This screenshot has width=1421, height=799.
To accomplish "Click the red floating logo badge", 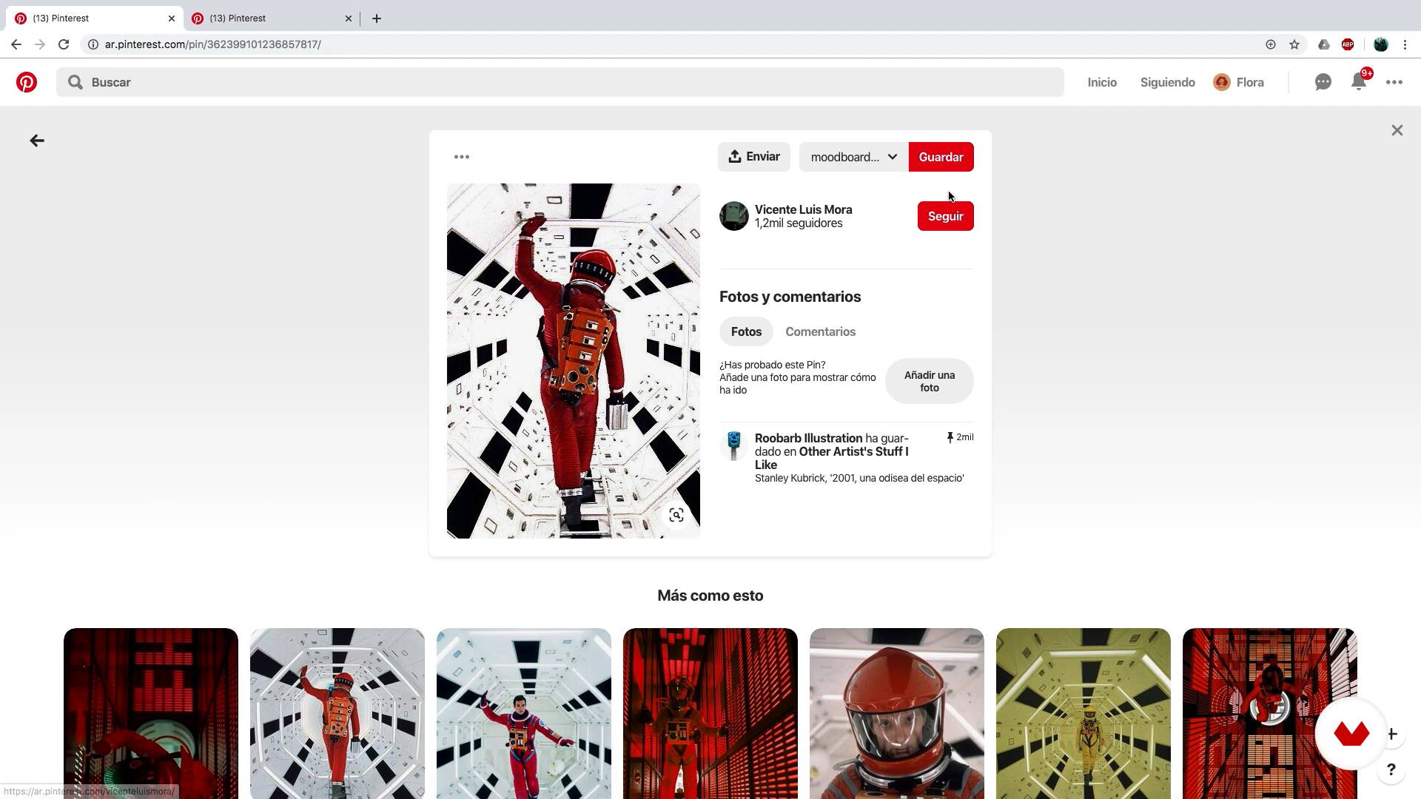I will (1351, 734).
